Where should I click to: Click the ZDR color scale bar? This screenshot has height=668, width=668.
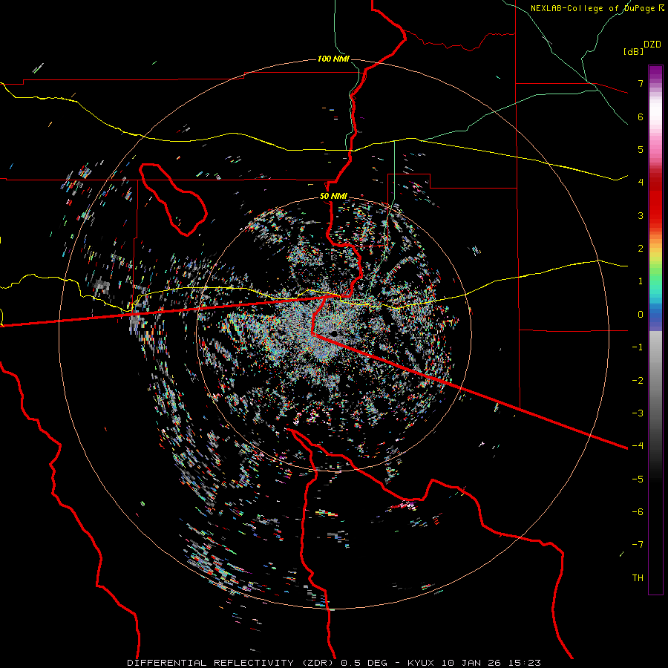[655, 330]
